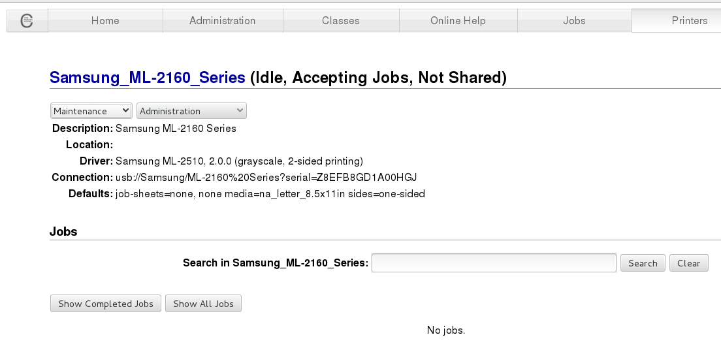Click the USB connection URI text
Image resolution: width=721 pixels, height=352 pixels.
(x=266, y=178)
